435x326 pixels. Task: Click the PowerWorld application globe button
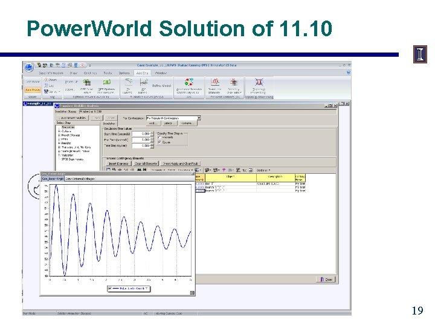(28, 68)
